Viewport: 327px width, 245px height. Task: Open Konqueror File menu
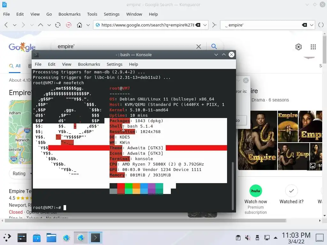pyautogui.click(x=6, y=14)
